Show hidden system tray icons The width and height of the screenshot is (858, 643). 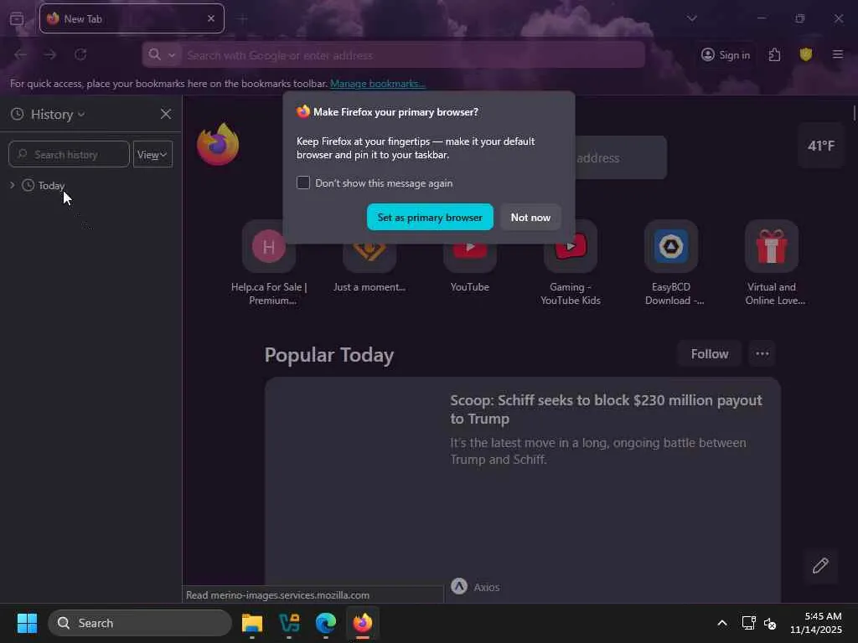pos(722,623)
